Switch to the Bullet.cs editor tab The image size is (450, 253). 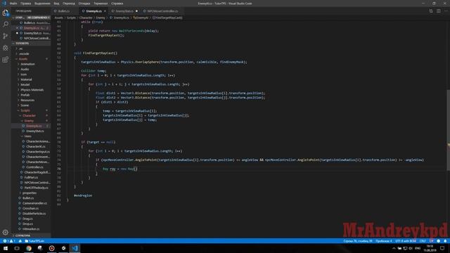[x=64, y=11]
